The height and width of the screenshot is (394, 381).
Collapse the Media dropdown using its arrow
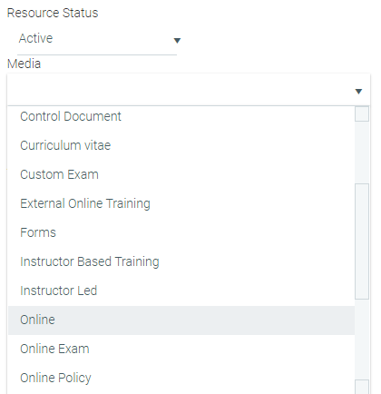(358, 91)
